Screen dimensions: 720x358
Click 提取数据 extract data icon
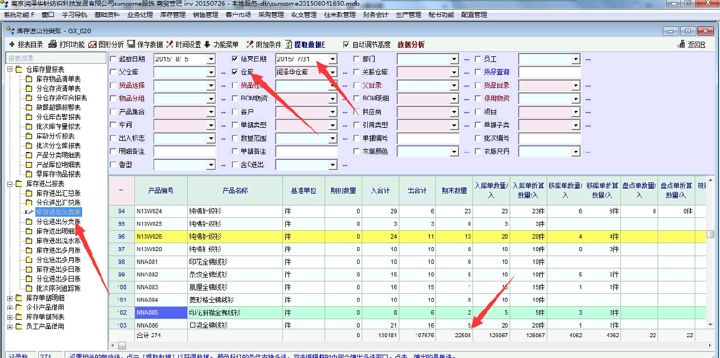[289, 44]
